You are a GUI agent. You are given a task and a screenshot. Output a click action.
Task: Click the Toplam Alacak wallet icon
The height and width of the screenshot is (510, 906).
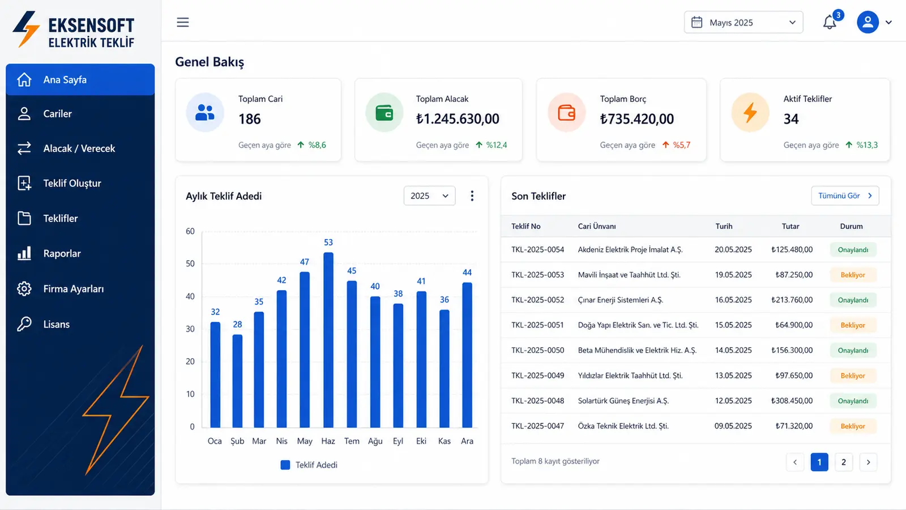(x=384, y=112)
